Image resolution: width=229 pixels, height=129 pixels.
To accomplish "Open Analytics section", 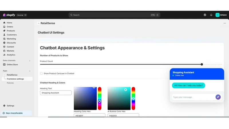I will (11, 55).
